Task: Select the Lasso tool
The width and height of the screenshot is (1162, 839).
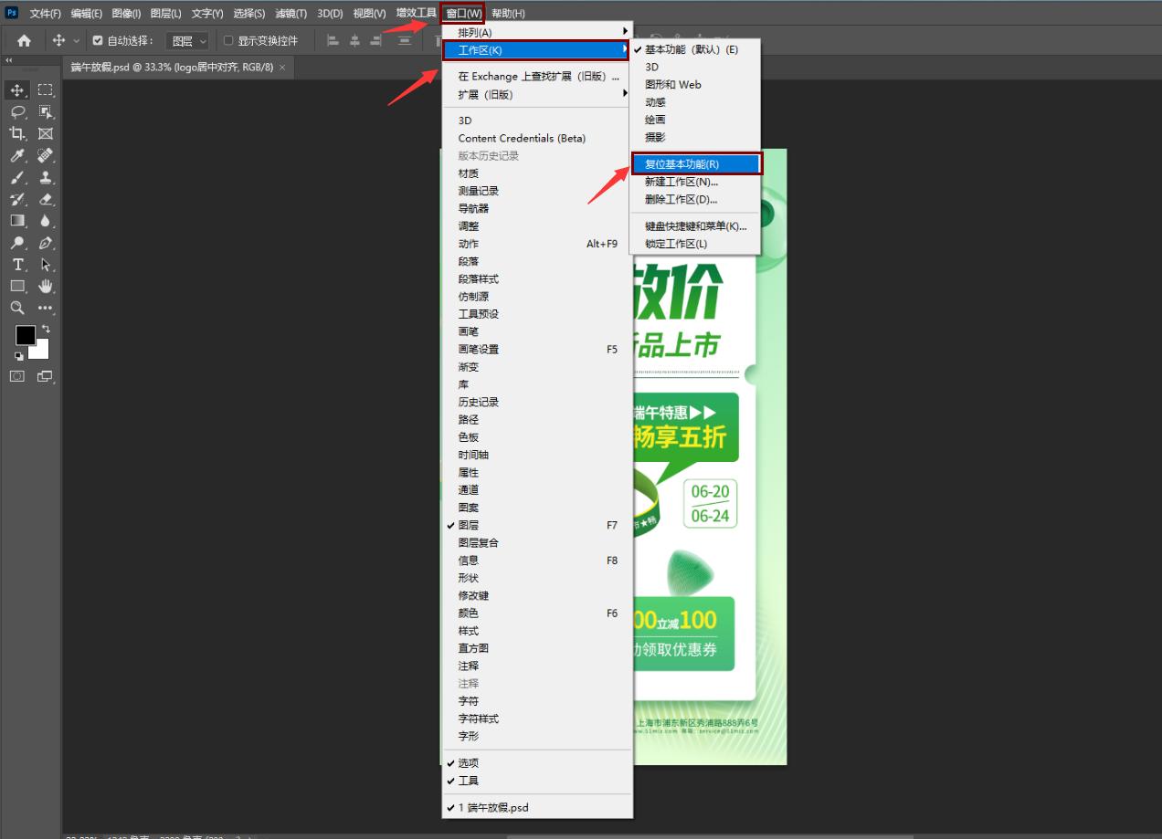Action: point(17,111)
